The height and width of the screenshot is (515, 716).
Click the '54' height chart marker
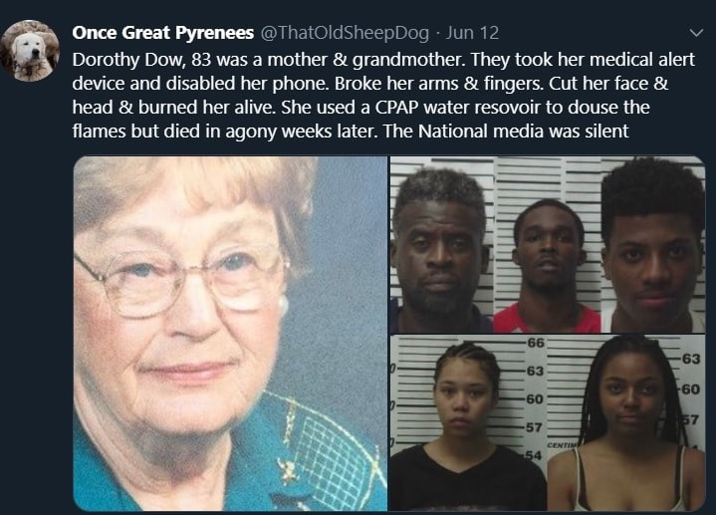[x=533, y=455]
